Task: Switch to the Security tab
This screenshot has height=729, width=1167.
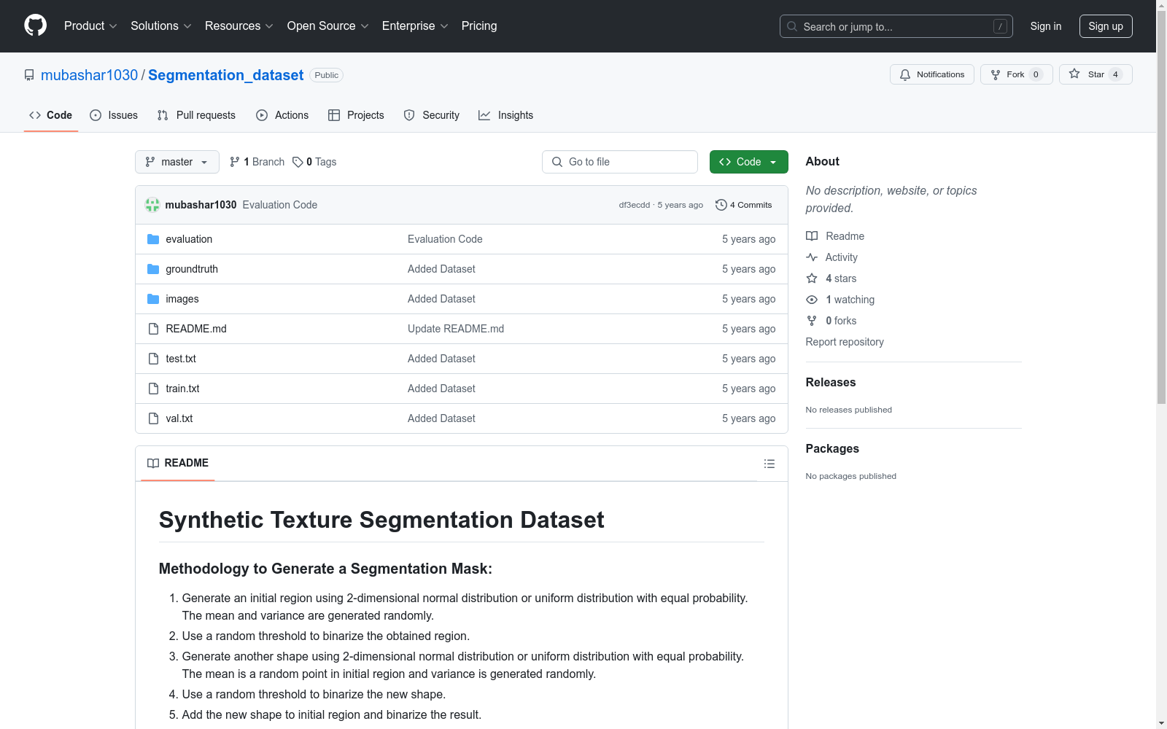Action: tap(432, 115)
